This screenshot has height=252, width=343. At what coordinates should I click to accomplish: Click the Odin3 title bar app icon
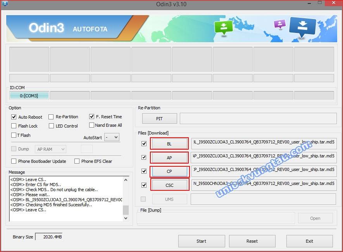tap(4, 3)
